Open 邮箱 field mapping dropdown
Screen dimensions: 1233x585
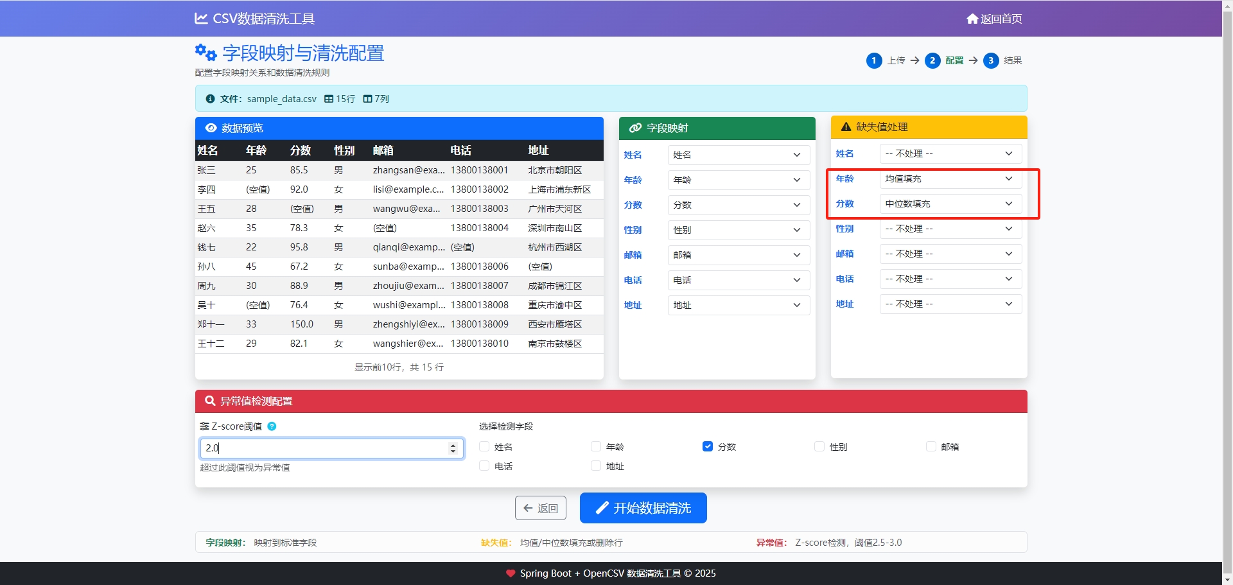click(x=739, y=255)
